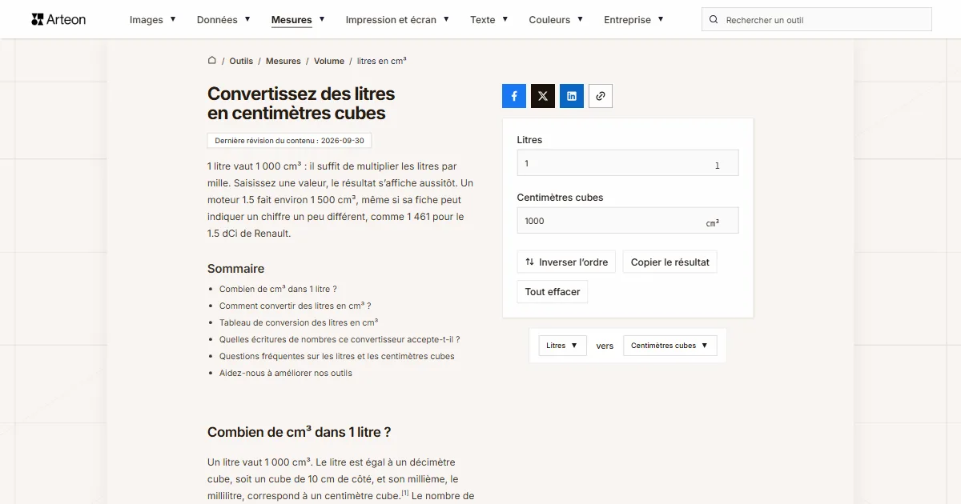Jump to Combien de cm³ dans 1 litre
This screenshot has width=961, height=504.
click(x=278, y=289)
